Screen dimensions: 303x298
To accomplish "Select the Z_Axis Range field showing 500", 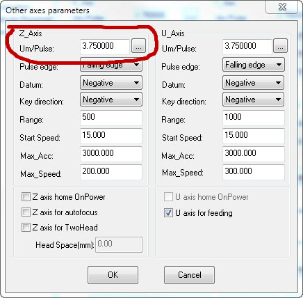I will [111, 118].
